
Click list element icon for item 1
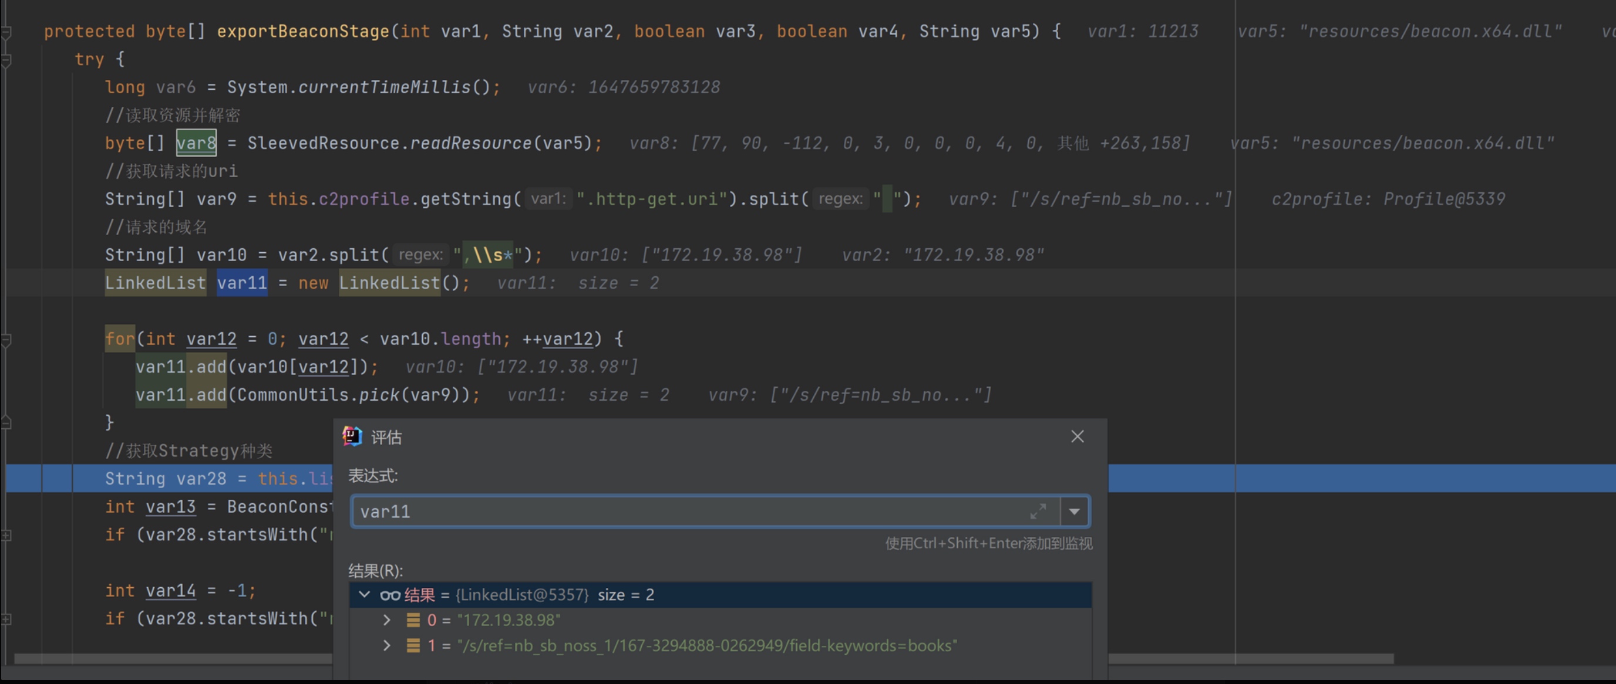[x=413, y=646]
